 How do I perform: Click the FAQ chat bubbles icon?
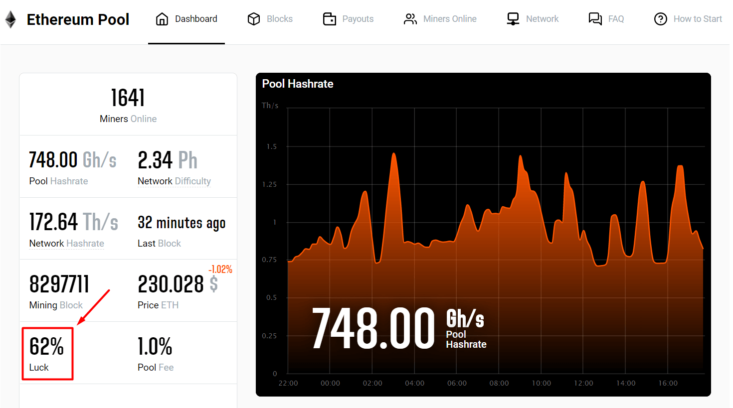point(595,19)
